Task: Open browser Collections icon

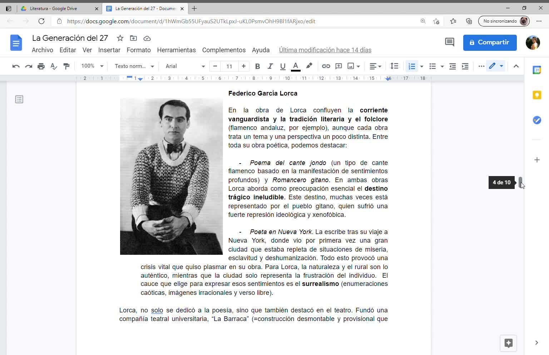Action: pyautogui.click(x=469, y=21)
